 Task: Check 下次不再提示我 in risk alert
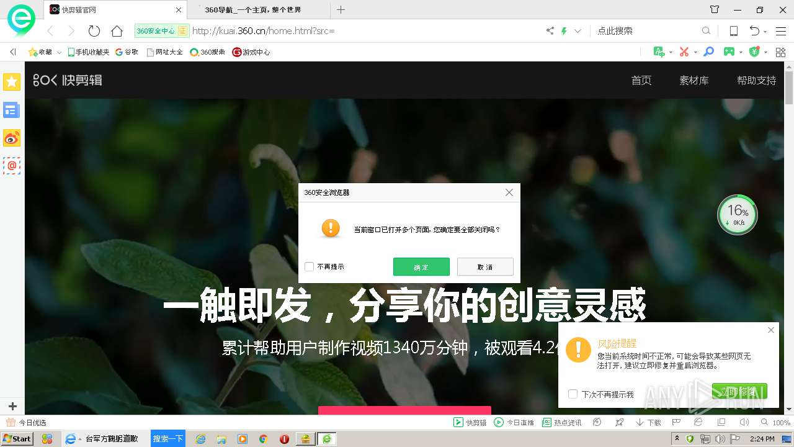tap(573, 394)
